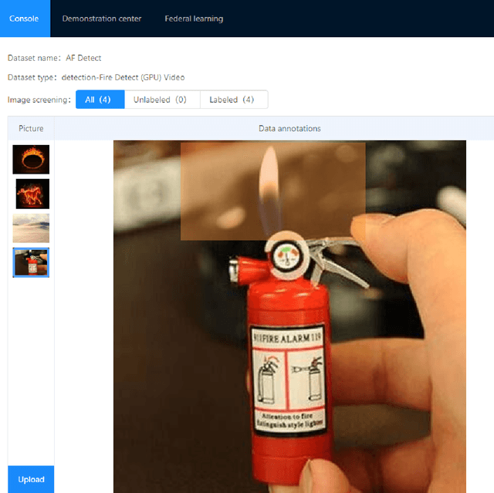This screenshot has height=493, width=494.
Task: Click the Data annotations header
Action: (289, 128)
